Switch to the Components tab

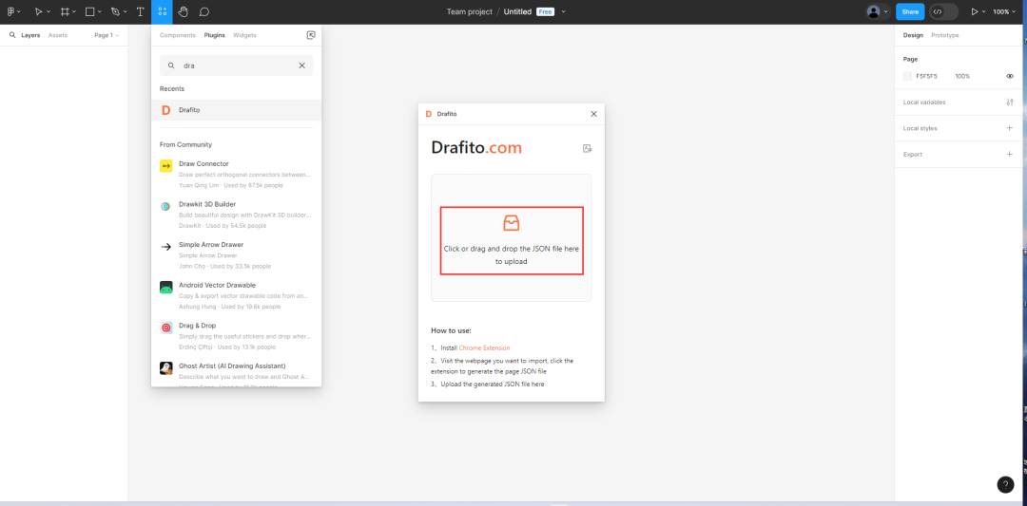click(178, 35)
